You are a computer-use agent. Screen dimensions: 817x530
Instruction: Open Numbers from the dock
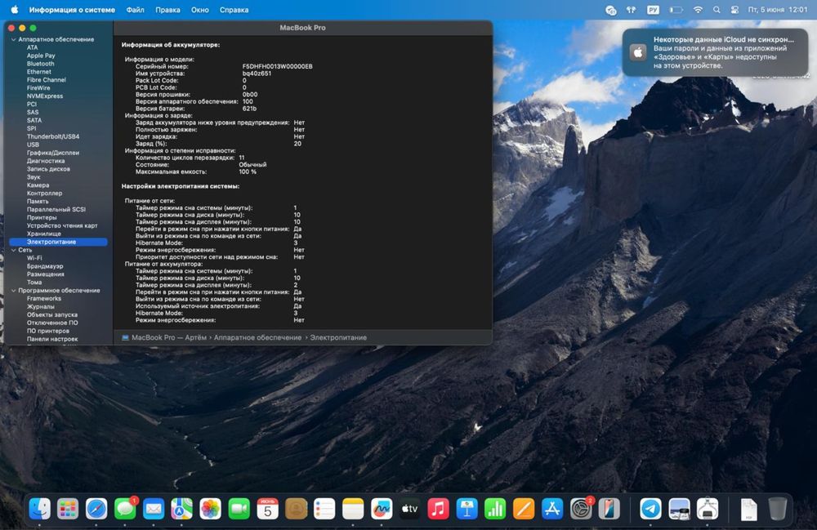[x=495, y=509]
